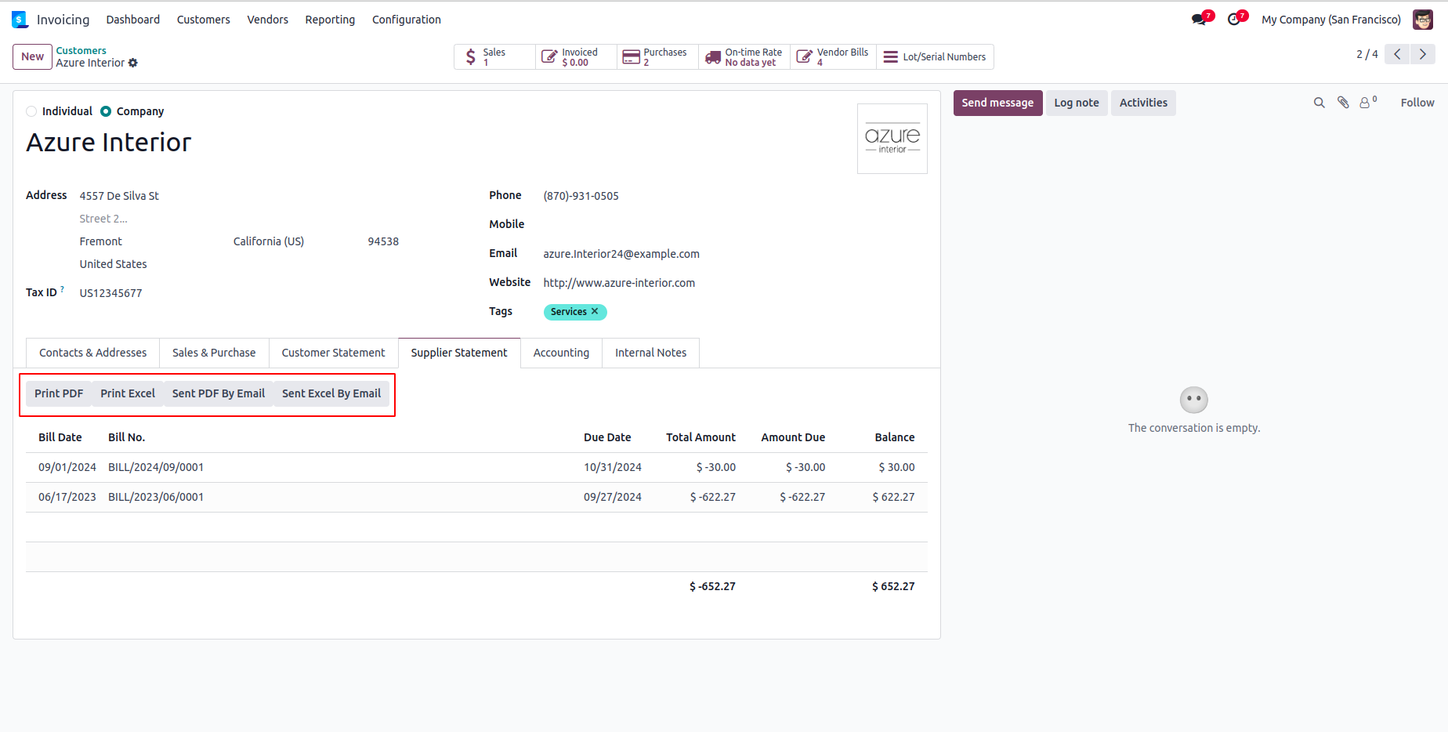Open the Lot/Serial Numbers button

point(935,57)
